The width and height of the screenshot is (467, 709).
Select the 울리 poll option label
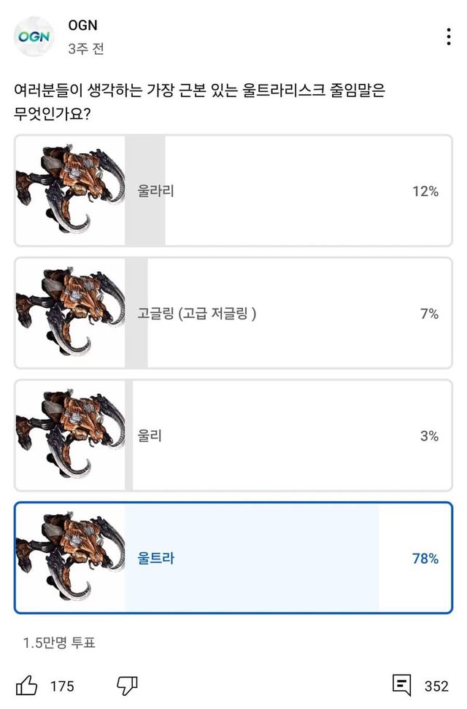150,436
